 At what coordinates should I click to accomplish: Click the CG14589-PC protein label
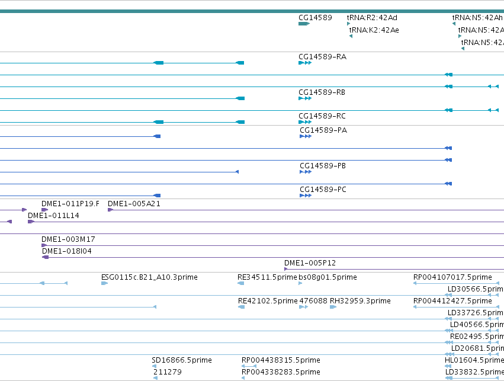coord(323,190)
